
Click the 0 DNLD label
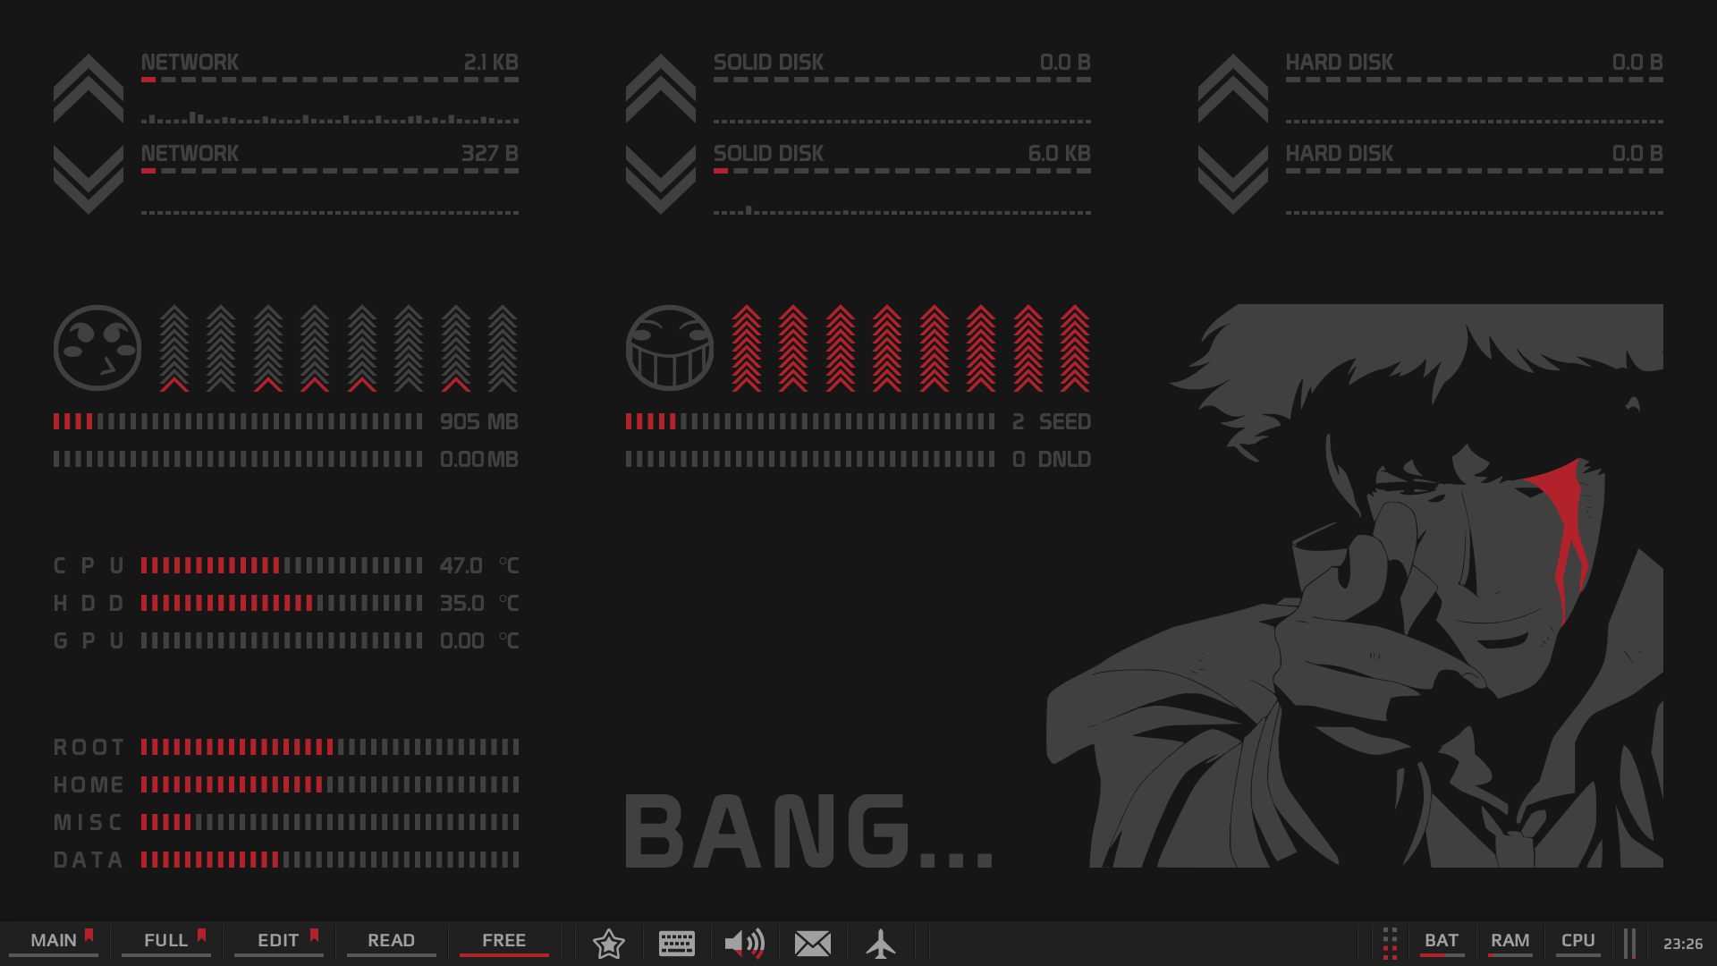point(1052,459)
